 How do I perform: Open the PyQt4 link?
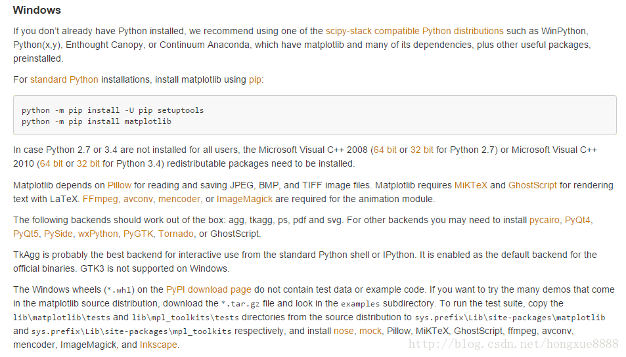(x=577, y=220)
